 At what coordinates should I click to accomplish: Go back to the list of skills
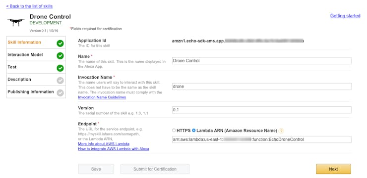pyautogui.click(x=29, y=6)
